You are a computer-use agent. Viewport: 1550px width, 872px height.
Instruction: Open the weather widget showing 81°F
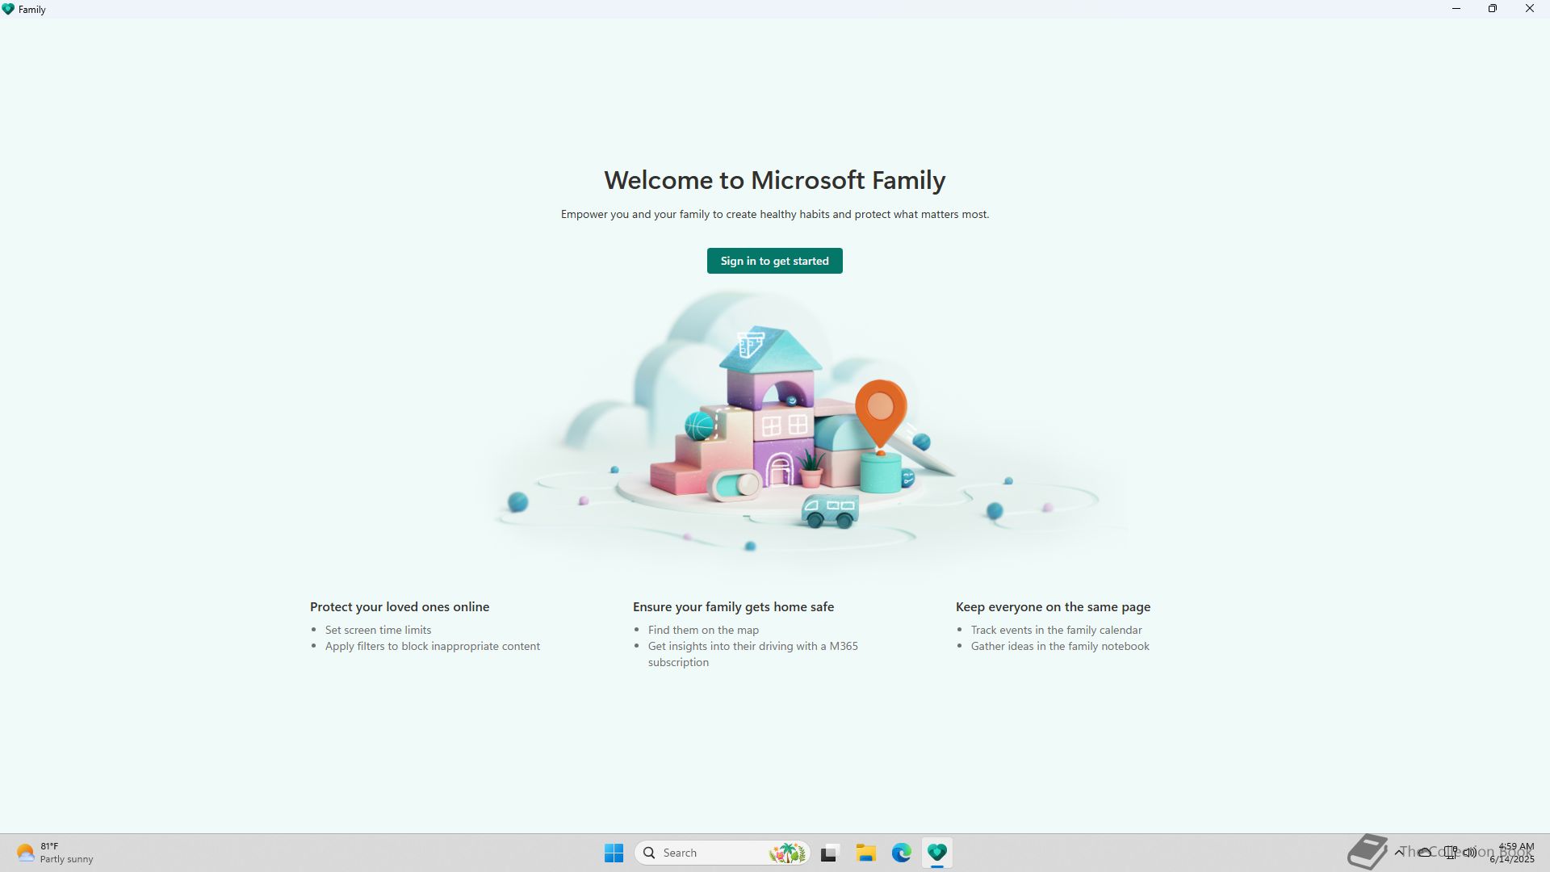[54, 853]
